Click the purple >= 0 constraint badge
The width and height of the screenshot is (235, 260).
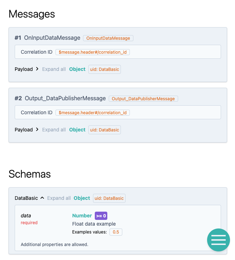[101, 216]
